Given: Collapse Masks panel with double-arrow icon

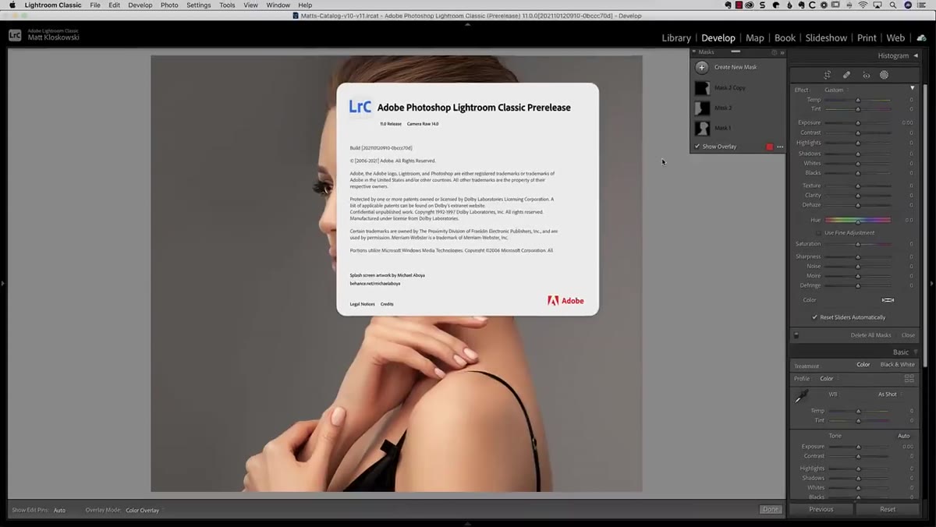Looking at the screenshot, I should [782, 52].
